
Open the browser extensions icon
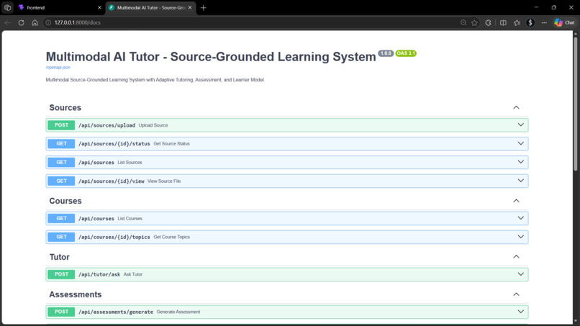click(489, 22)
